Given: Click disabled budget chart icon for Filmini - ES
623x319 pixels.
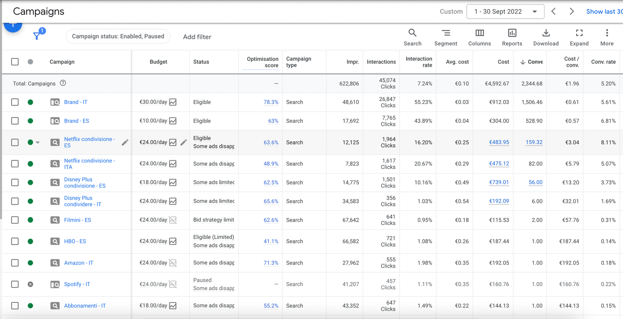Looking at the screenshot, I should [x=173, y=220].
